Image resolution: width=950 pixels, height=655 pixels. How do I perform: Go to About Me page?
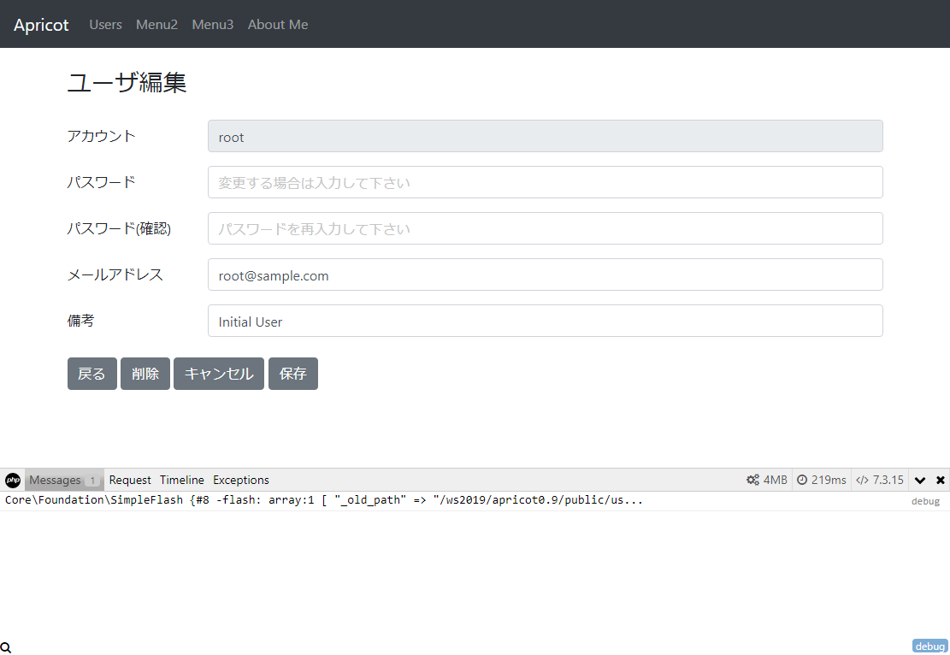278,25
